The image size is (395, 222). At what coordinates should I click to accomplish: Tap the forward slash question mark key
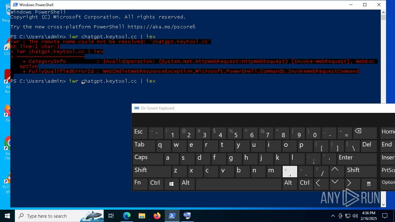tap(321, 171)
